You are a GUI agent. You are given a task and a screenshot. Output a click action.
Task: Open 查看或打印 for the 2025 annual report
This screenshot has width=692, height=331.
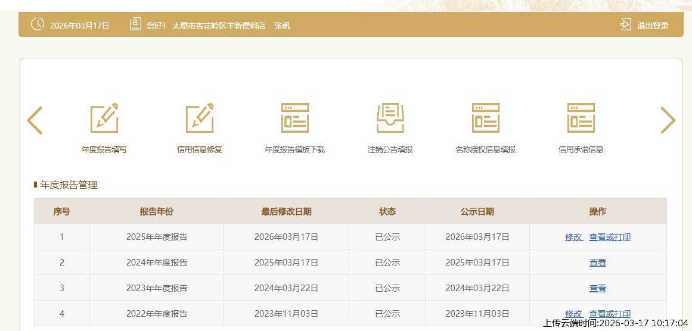coord(610,237)
